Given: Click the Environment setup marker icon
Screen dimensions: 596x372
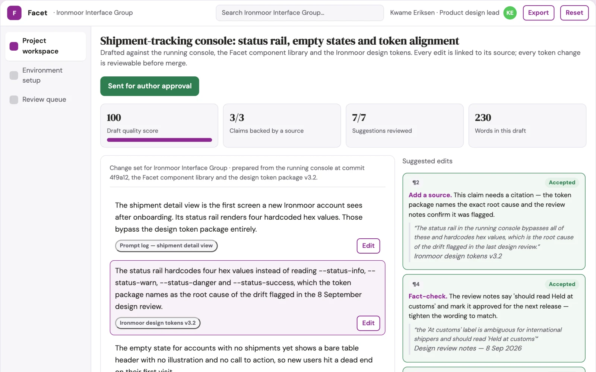Looking at the screenshot, I should point(14,75).
